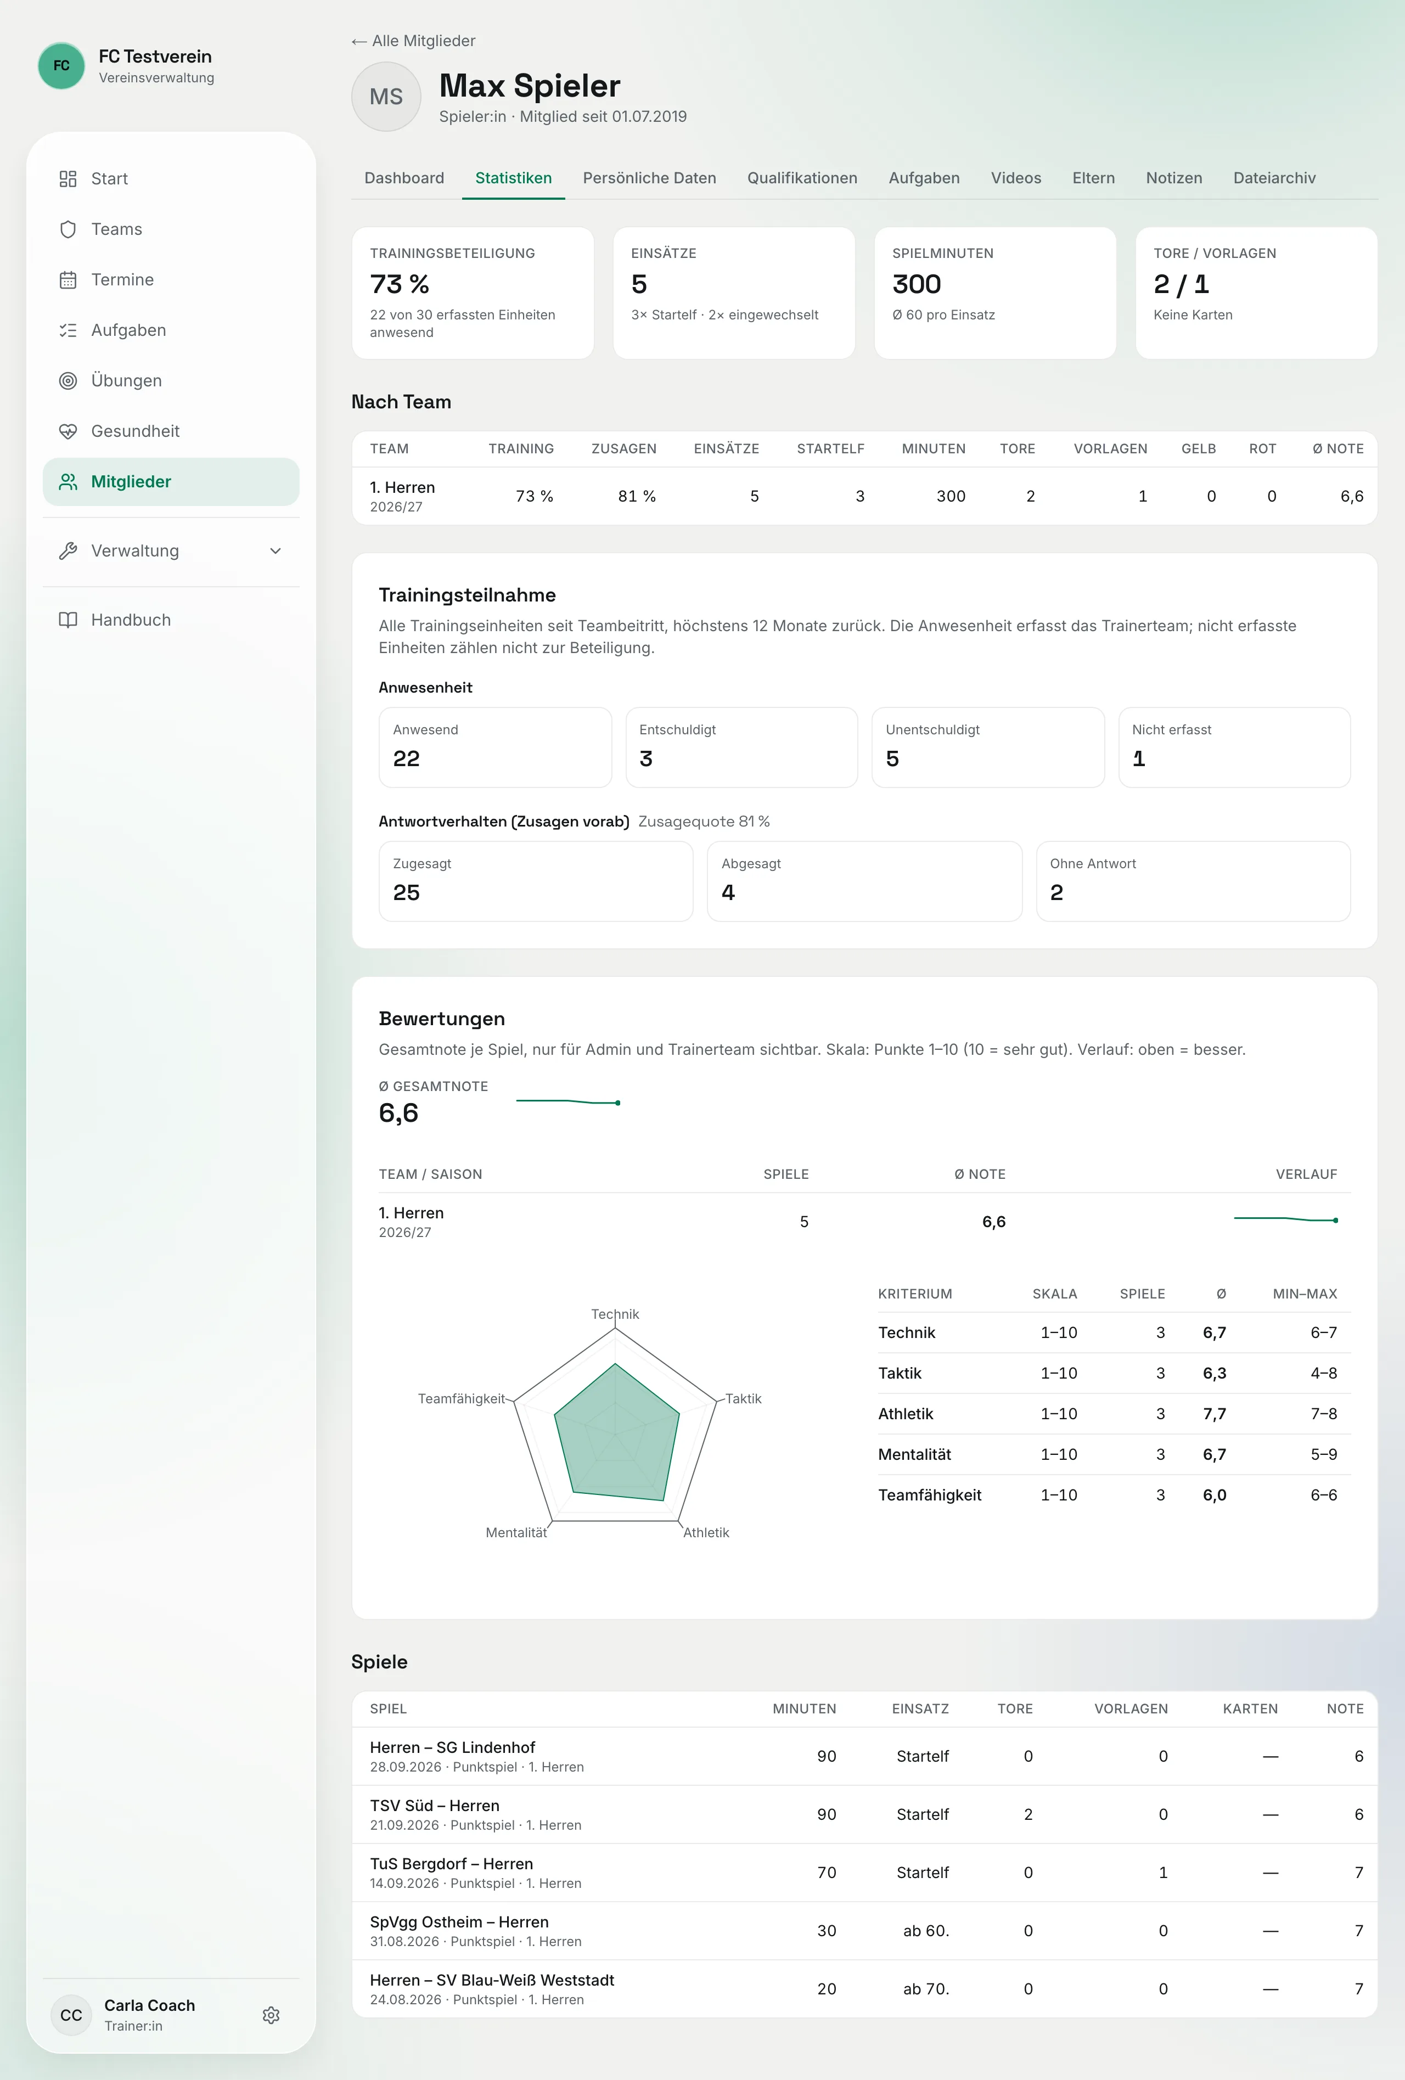Open the Dateiarchiv tab

pyautogui.click(x=1274, y=178)
